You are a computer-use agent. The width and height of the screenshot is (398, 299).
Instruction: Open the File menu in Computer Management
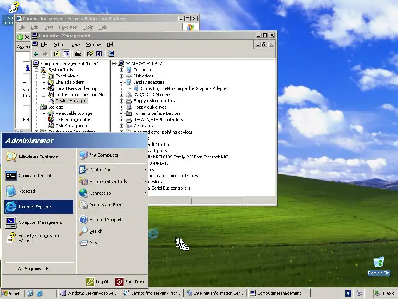(44, 44)
